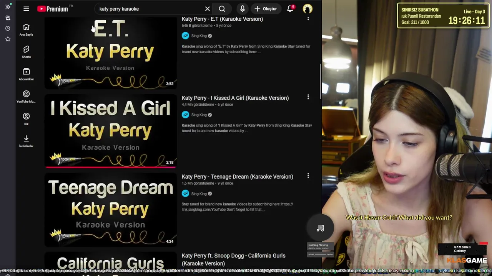Open more options for I Kissed A Girl
The width and height of the screenshot is (492, 276).
click(308, 97)
